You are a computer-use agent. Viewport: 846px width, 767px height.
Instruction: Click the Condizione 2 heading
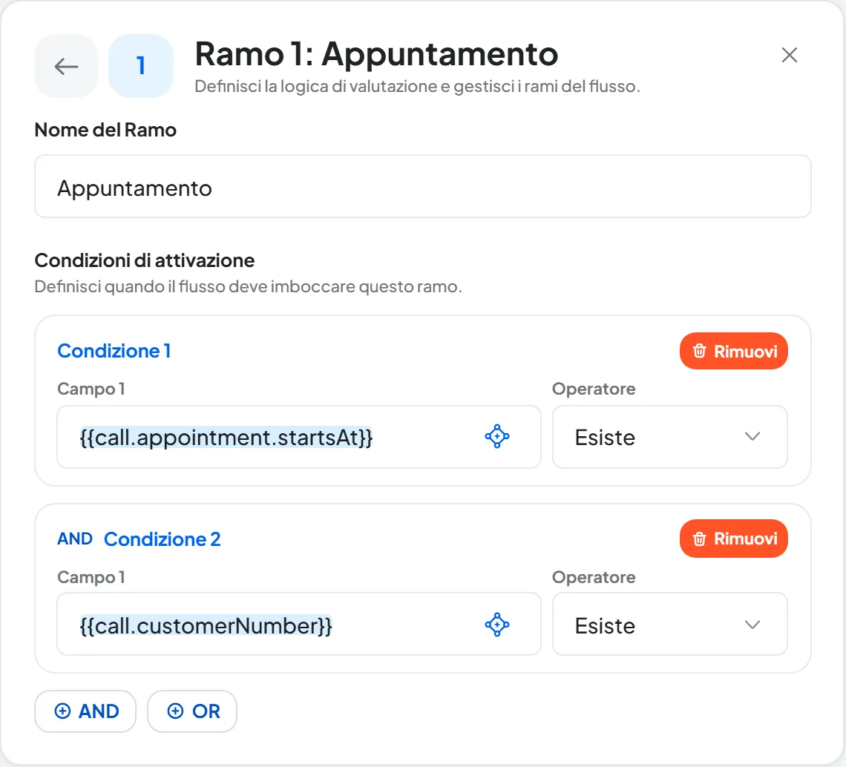[x=162, y=539]
